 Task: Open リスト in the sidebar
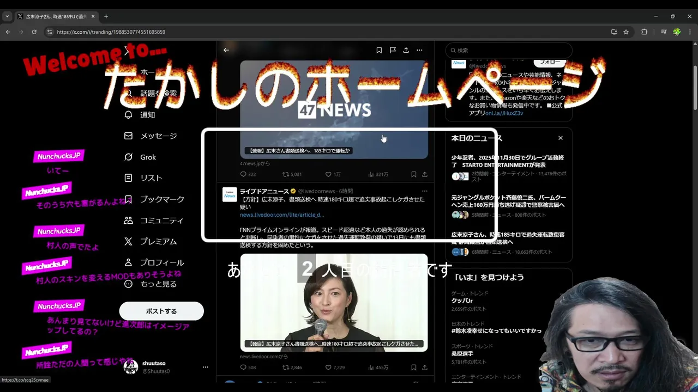(143, 178)
